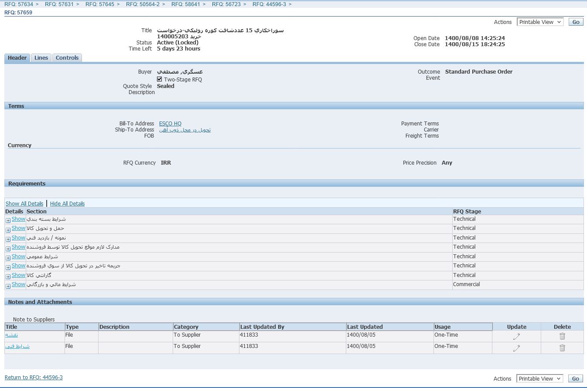Expand plus icon for گارانتي کالا section
The image size is (587, 388).
click(8, 277)
